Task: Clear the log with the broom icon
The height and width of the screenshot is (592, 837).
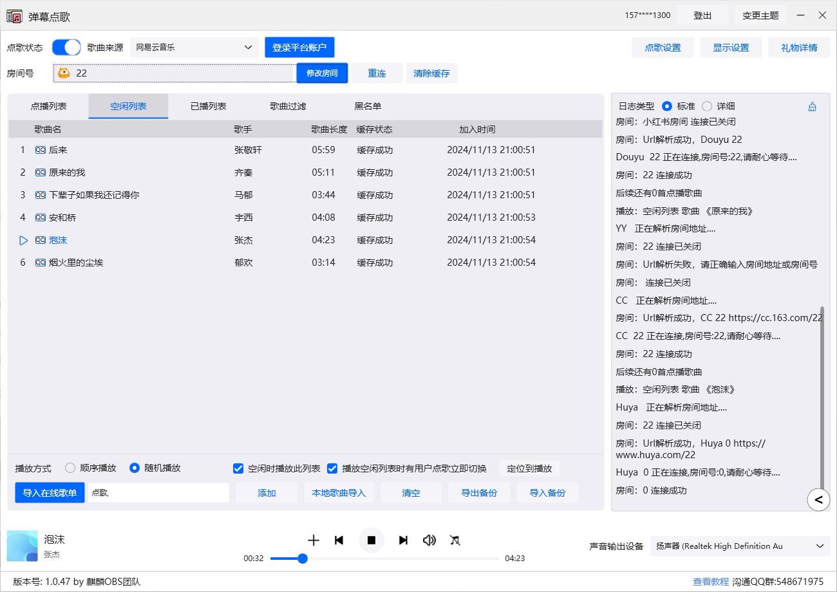Action: click(x=812, y=106)
